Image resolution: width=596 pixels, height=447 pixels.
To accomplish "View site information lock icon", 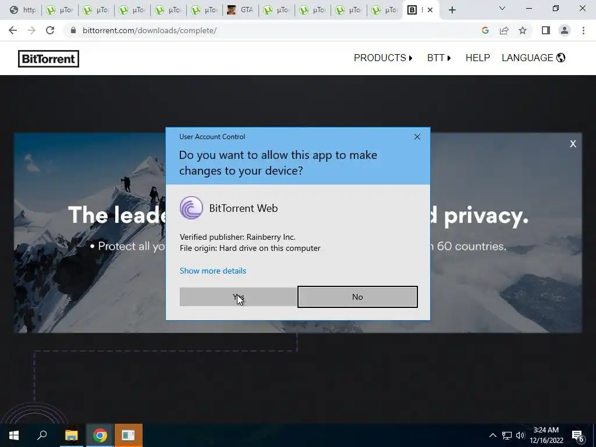I will pos(73,30).
